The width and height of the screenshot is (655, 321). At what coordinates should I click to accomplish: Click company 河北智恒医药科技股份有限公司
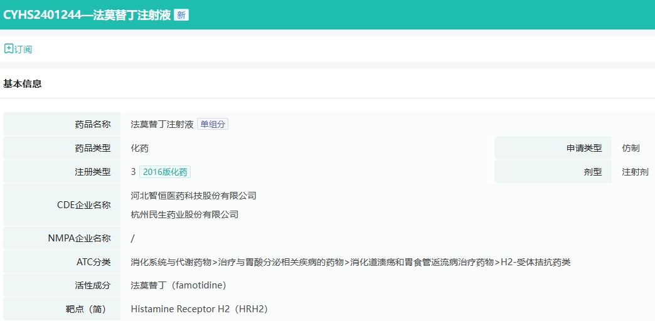193,196
